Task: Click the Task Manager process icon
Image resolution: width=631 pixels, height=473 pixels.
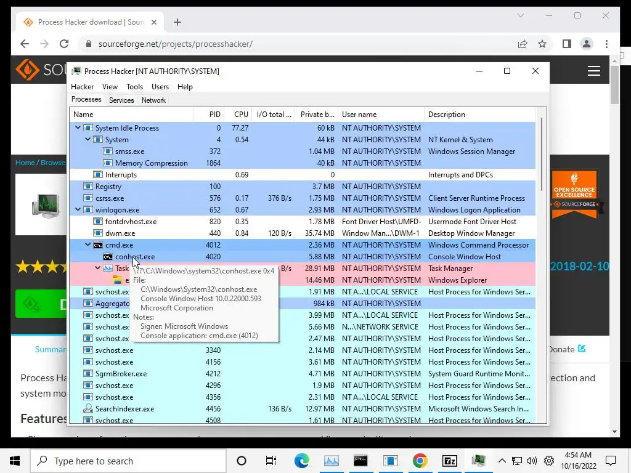Action: tap(107, 268)
